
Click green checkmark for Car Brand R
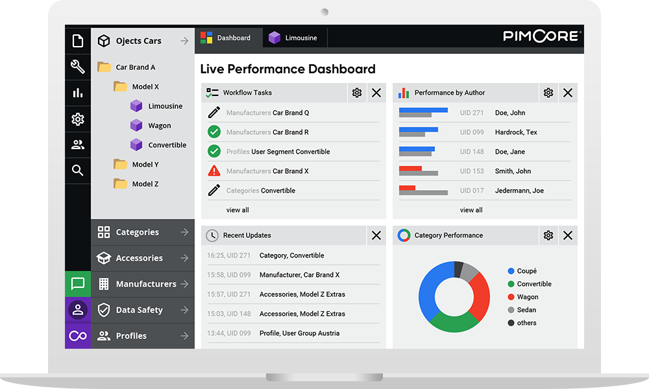coord(214,132)
